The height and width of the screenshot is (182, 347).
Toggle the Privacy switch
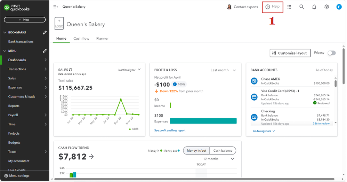(332, 53)
